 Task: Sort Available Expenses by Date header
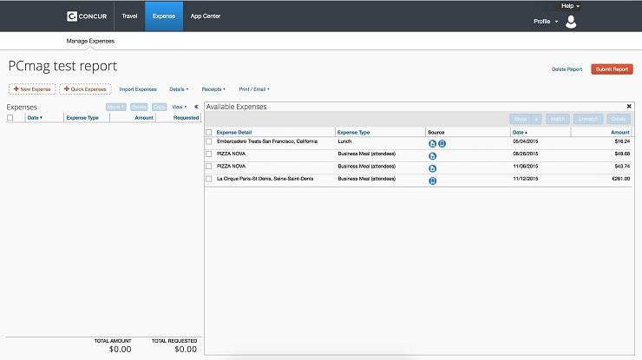pyautogui.click(x=520, y=132)
